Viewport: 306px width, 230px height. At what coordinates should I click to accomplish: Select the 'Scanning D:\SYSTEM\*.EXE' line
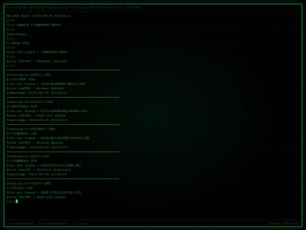pyautogui.click(x=31, y=129)
